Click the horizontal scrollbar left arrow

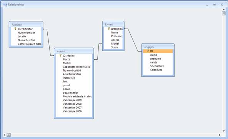5,135
